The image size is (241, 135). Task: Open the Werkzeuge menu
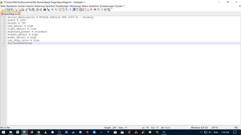[x=75, y=6]
